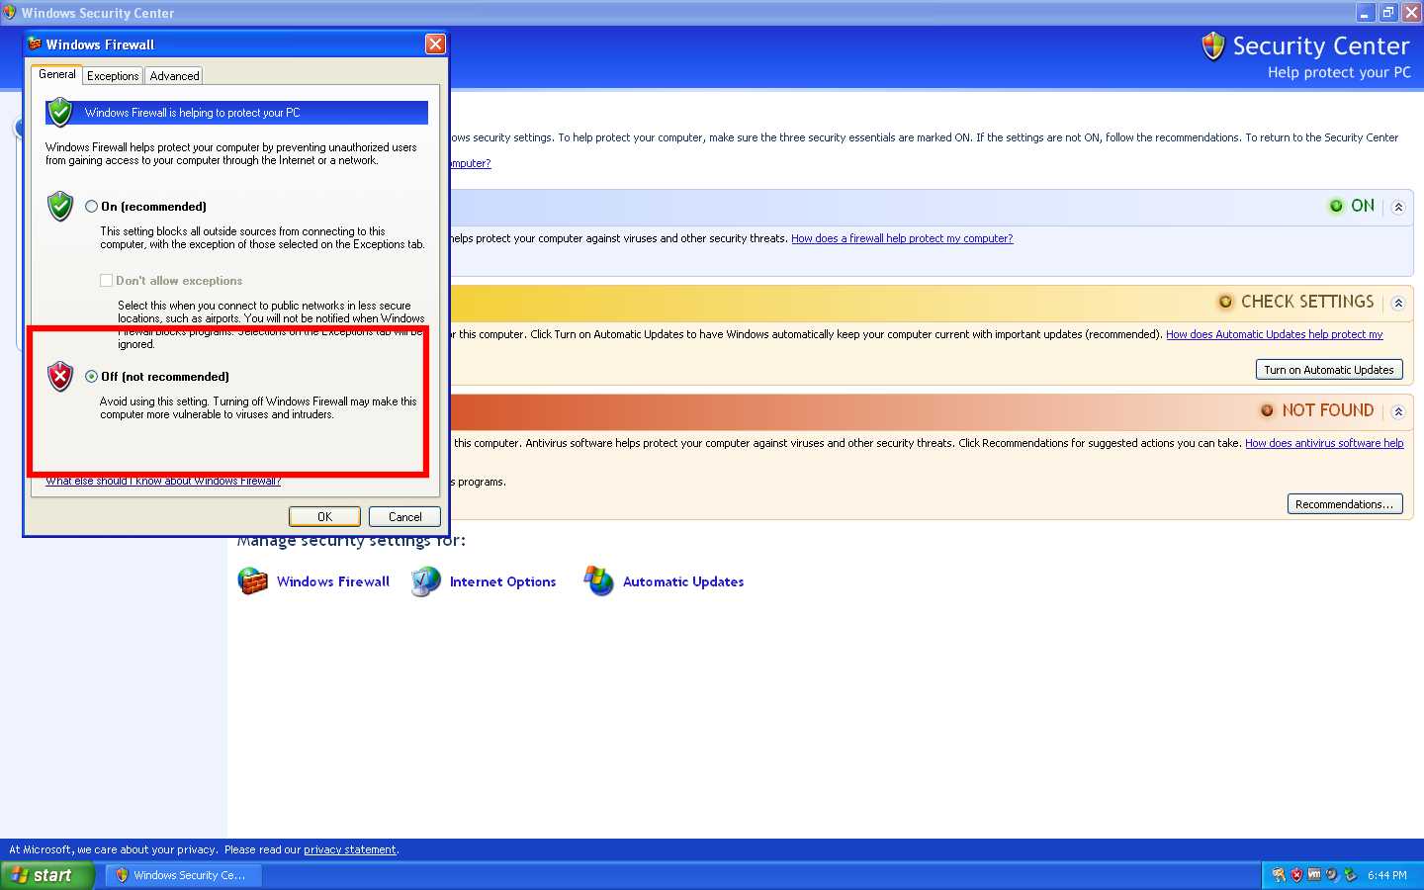Click the network connection tray icon
The image size is (1424, 890).
1350,875
